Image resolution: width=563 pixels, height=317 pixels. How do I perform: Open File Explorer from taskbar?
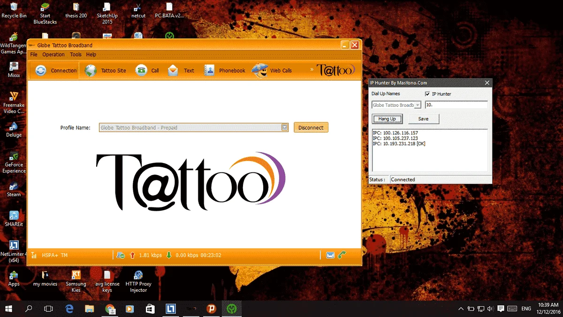coord(90,309)
